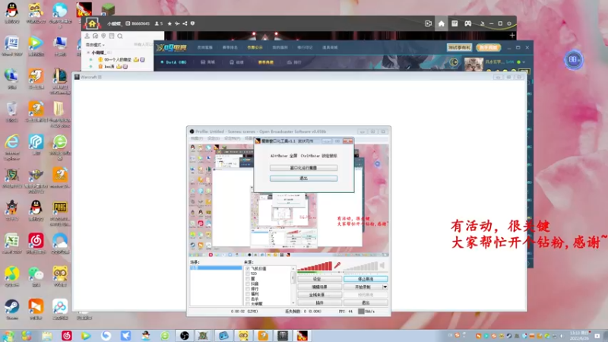
Task: Click the search magnifier in YY side panel
Action: coord(120,36)
